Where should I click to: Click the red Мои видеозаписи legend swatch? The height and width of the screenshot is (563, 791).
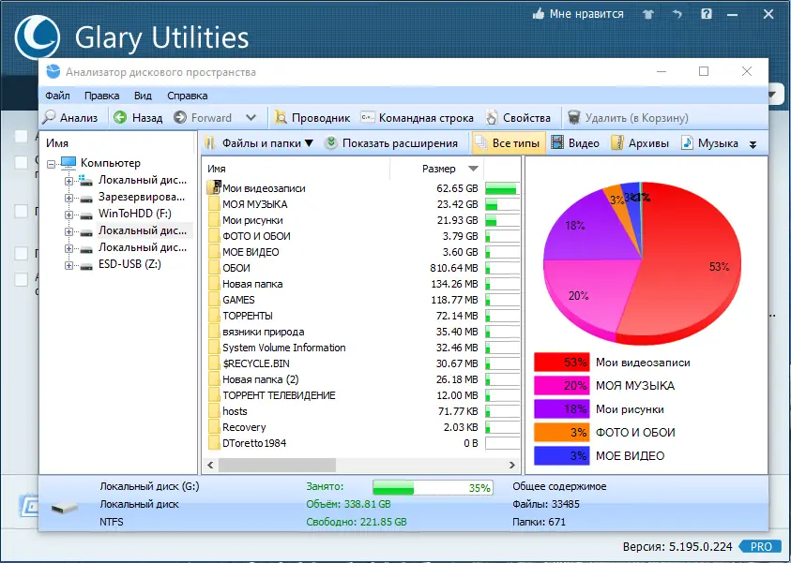(561, 363)
